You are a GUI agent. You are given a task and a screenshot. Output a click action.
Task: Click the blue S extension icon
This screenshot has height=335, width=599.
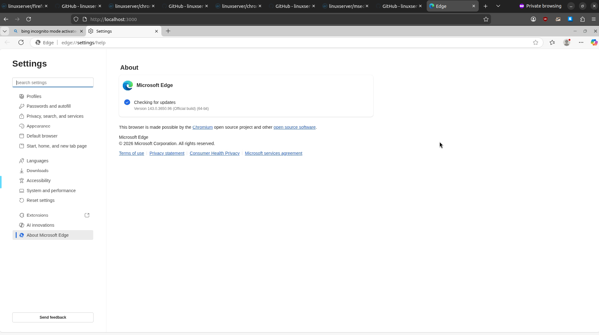pos(570,19)
